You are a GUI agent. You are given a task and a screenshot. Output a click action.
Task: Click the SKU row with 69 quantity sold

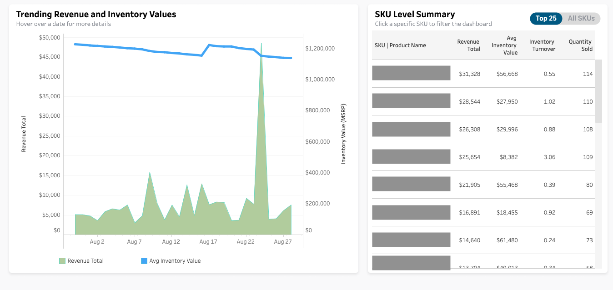(411, 212)
